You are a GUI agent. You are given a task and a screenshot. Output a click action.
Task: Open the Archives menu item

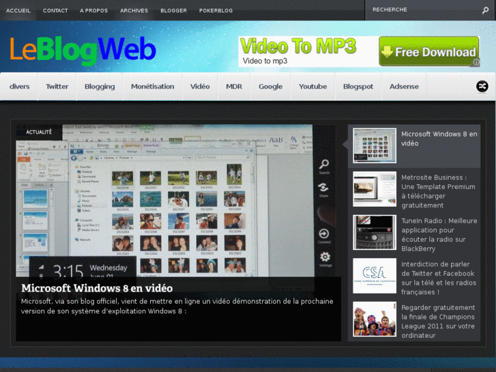click(x=134, y=10)
